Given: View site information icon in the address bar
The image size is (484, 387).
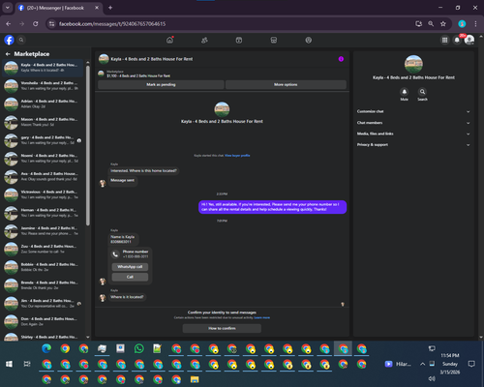Looking at the screenshot, I should (51, 24).
